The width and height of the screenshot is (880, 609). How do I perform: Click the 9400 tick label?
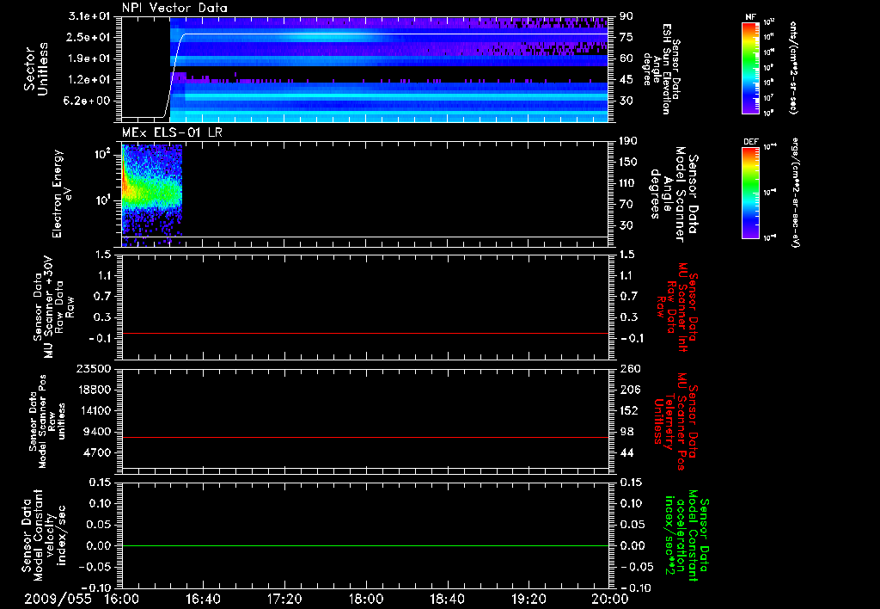(98, 432)
